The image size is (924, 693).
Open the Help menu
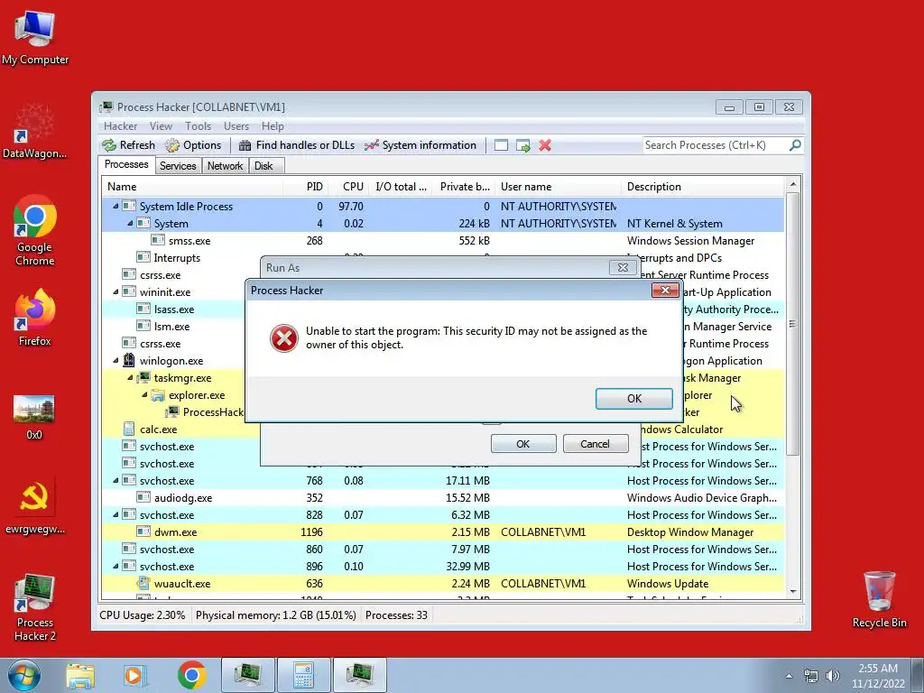273,126
